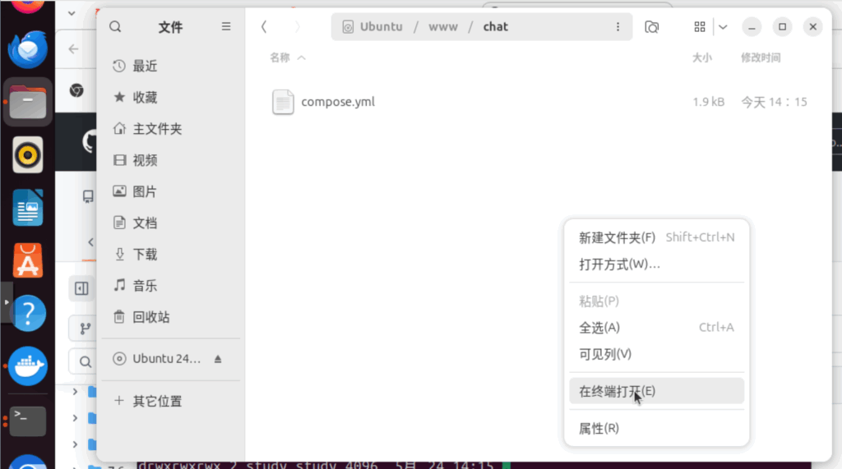Open the Files sidebar hamburger menu
The height and width of the screenshot is (469, 842).
click(x=226, y=27)
